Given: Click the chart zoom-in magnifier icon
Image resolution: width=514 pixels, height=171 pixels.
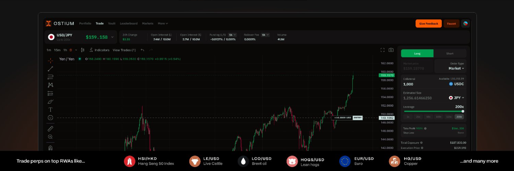Looking at the screenshot, I should tap(50, 137).
